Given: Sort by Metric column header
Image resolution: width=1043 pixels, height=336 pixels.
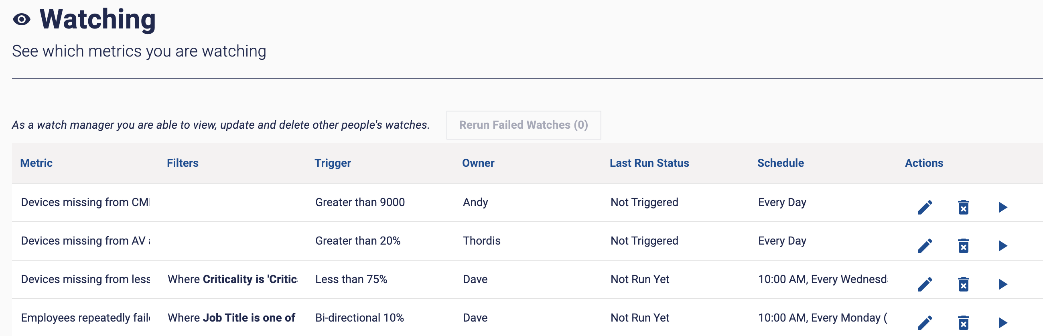Looking at the screenshot, I should point(37,163).
